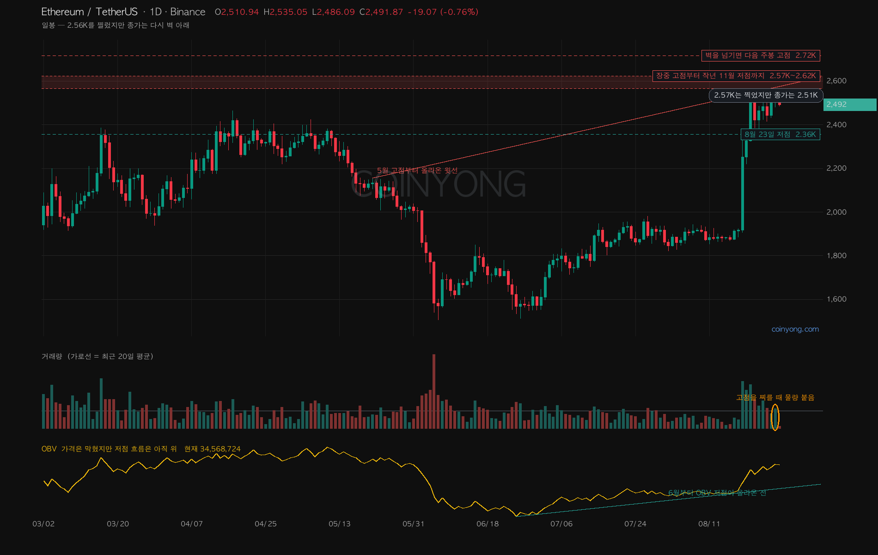Click the 거래량 volume panel heading

[x=98, y=356]
